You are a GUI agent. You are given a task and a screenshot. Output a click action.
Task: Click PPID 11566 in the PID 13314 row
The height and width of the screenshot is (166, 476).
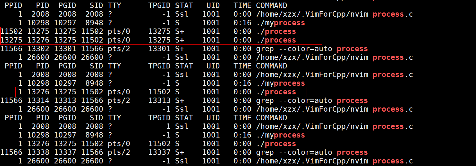click(11, 100)
